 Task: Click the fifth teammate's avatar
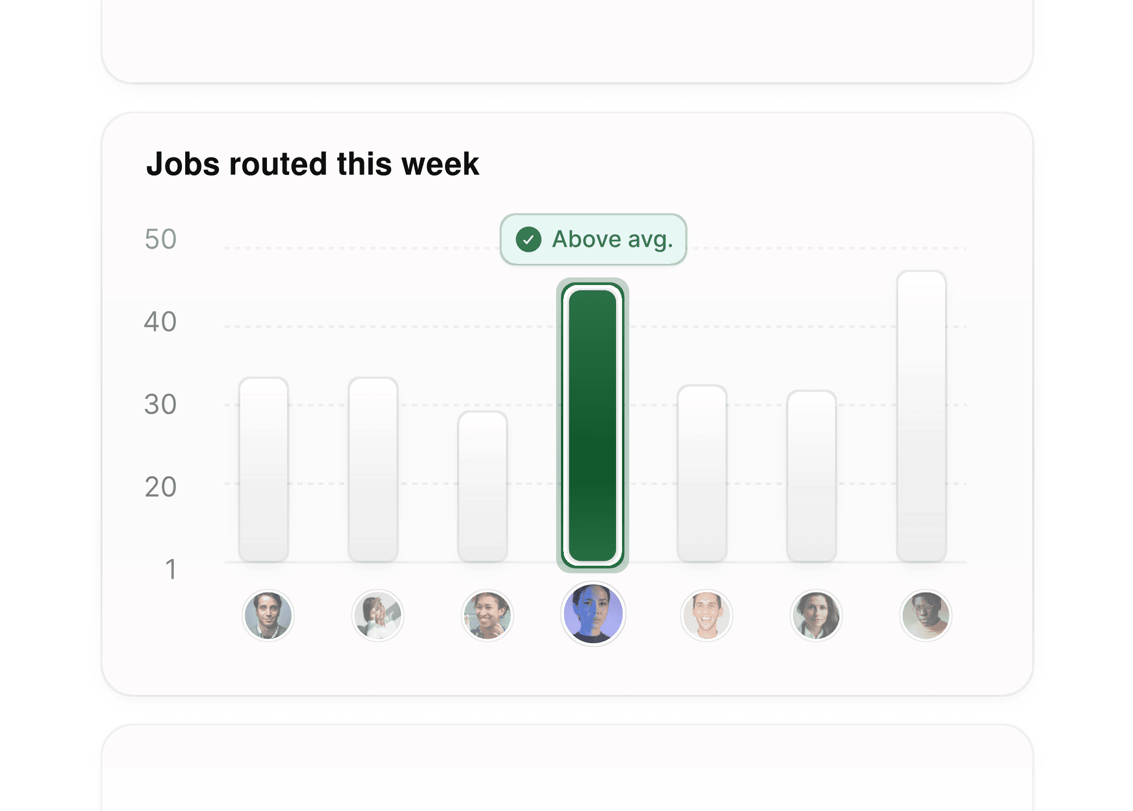point(706,615)
